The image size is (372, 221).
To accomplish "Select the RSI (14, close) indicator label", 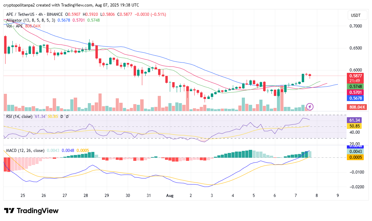I will click(19, 116).
